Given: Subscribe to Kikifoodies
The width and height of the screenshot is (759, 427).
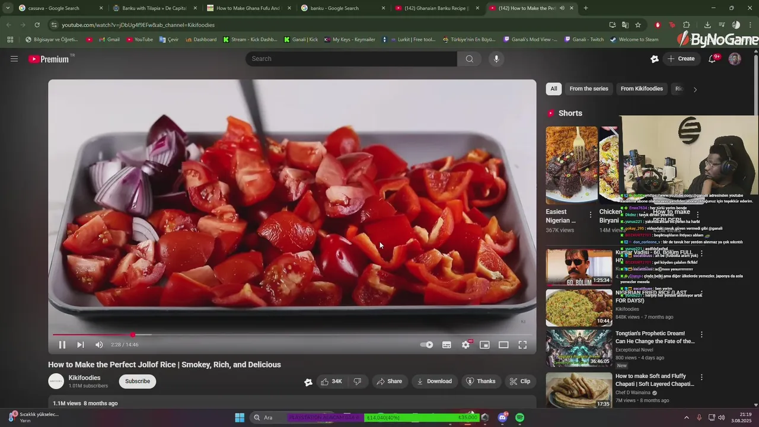Looking at the screenshot, I should (138, 381).
